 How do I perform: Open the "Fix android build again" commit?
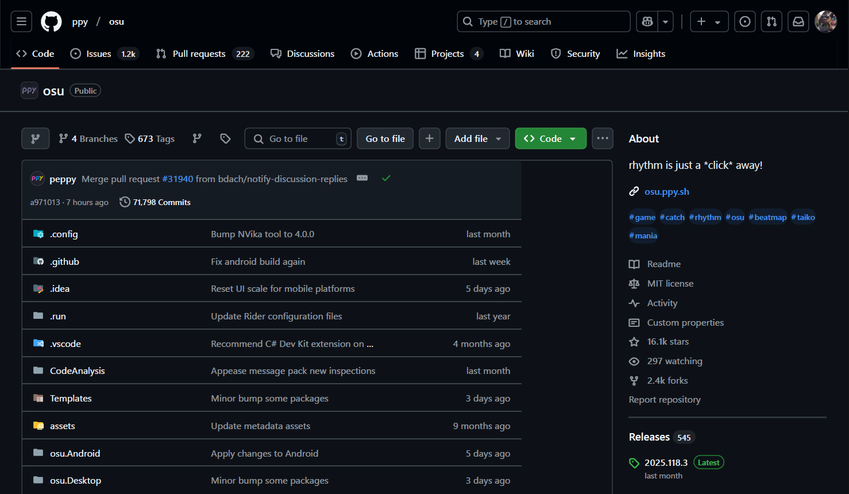[x=258, y=261]
